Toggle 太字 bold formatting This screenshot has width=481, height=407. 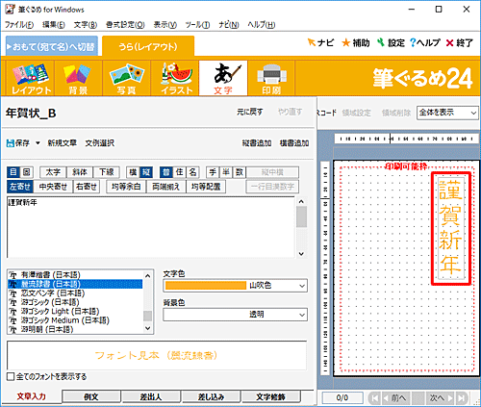pyautogui.click(x=53, y=172)
